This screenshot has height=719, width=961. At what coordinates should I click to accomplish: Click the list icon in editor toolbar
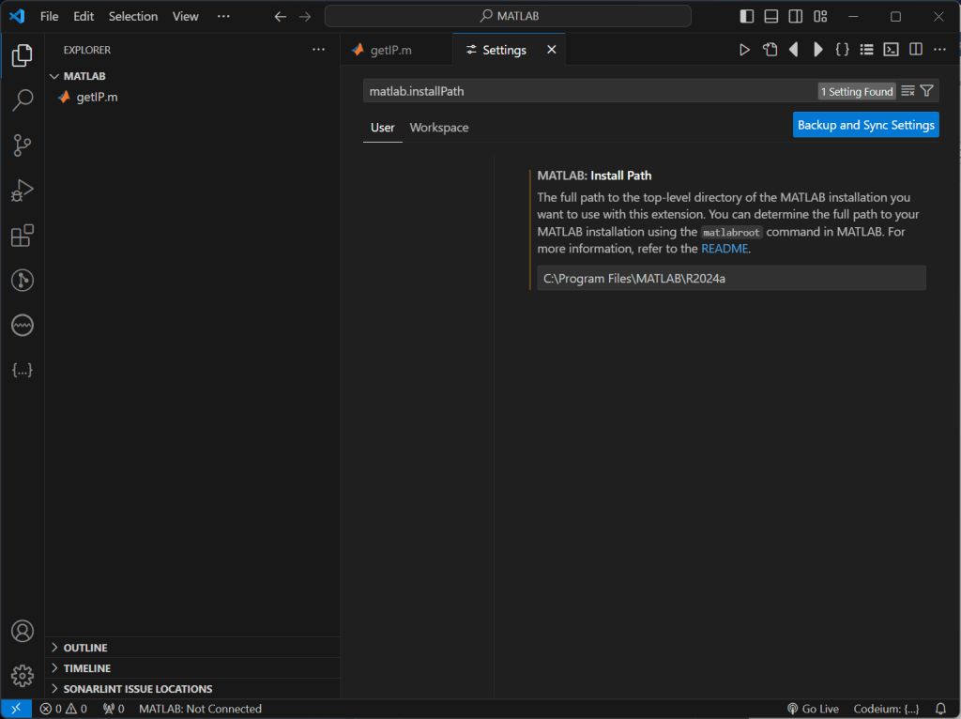(x=866, y=50)
